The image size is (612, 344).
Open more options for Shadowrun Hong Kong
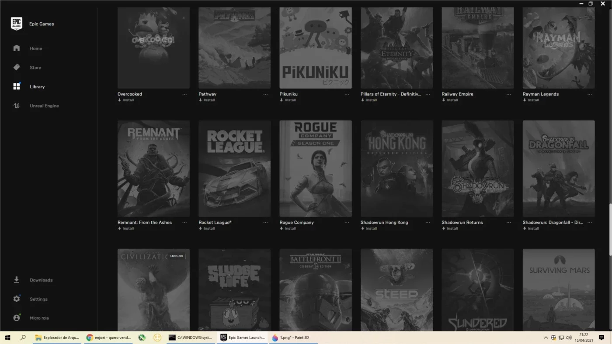428,223
